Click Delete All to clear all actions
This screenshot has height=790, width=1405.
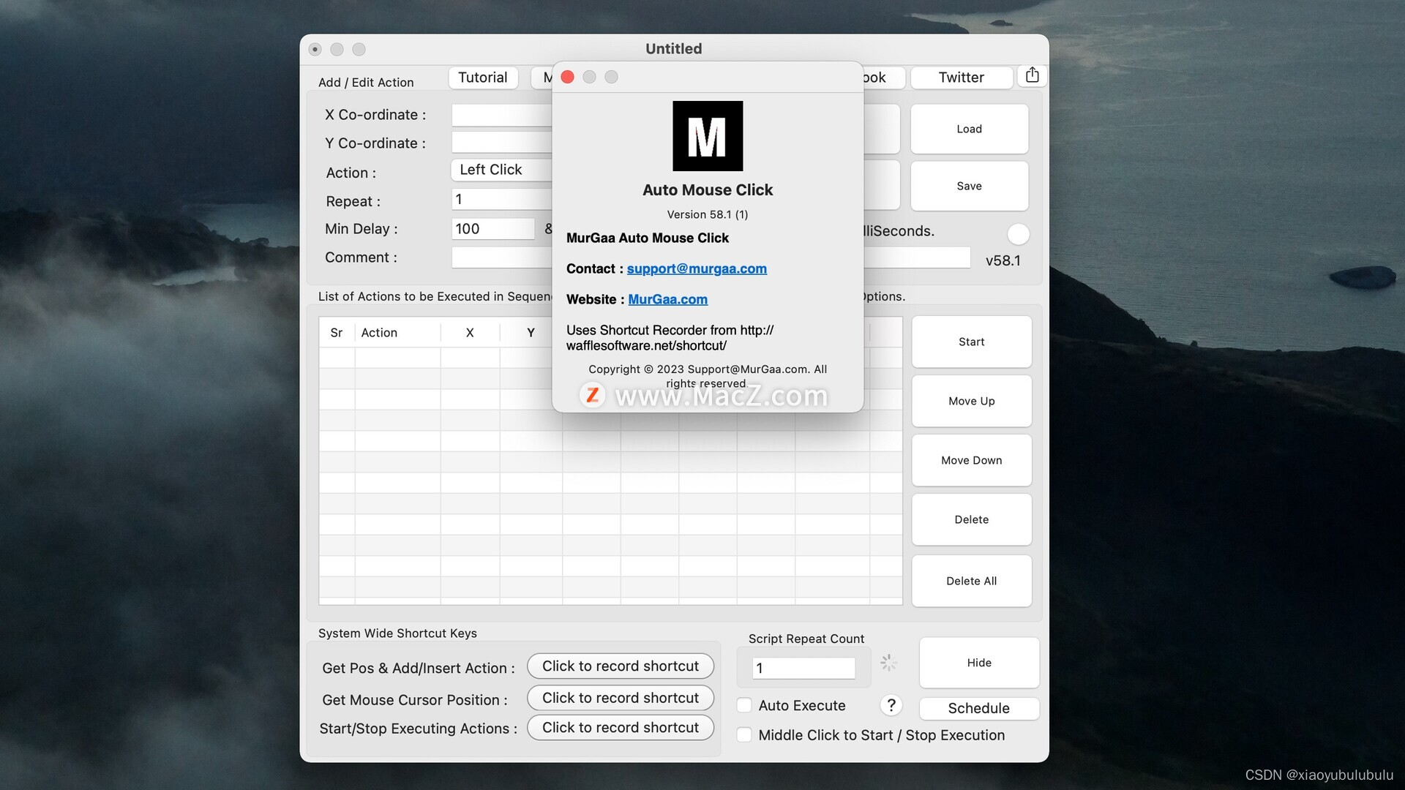click(971, 581)
